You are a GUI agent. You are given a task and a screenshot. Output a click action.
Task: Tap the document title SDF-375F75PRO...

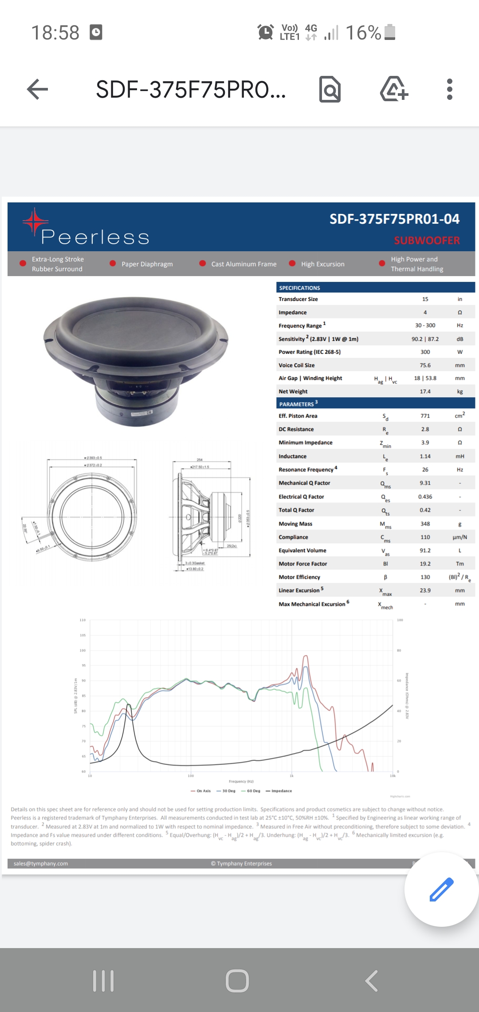(x=191, y=90)
